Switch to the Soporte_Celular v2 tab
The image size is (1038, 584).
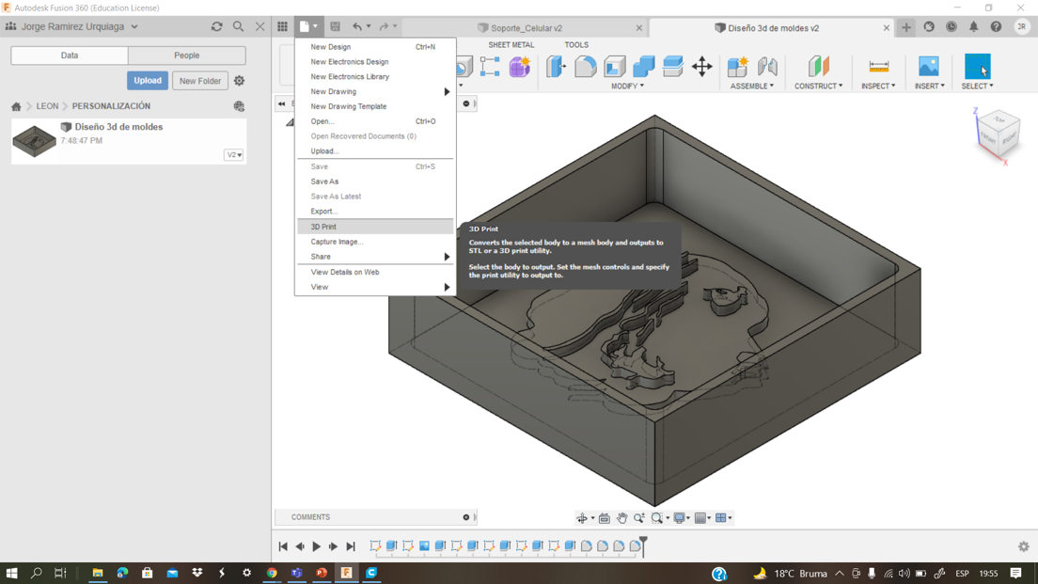tap(526, 28)
